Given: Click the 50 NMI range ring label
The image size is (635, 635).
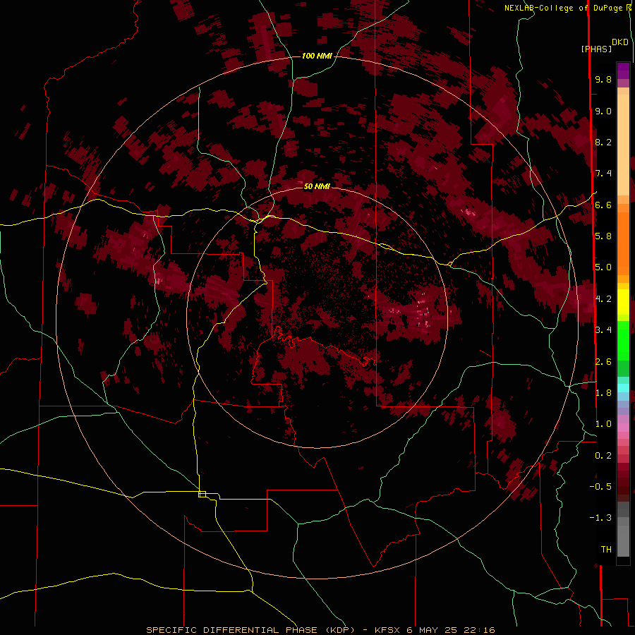Looking at the screenshot, I should pyautogui.click(x=317, y=186).
